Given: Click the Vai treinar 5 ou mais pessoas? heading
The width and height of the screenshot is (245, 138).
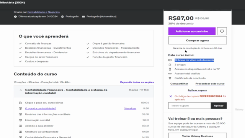Looking at the screenshot, I should (195, 118).
